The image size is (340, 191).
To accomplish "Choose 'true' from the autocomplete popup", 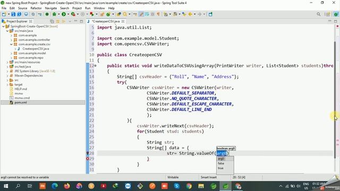I will 220,168.
